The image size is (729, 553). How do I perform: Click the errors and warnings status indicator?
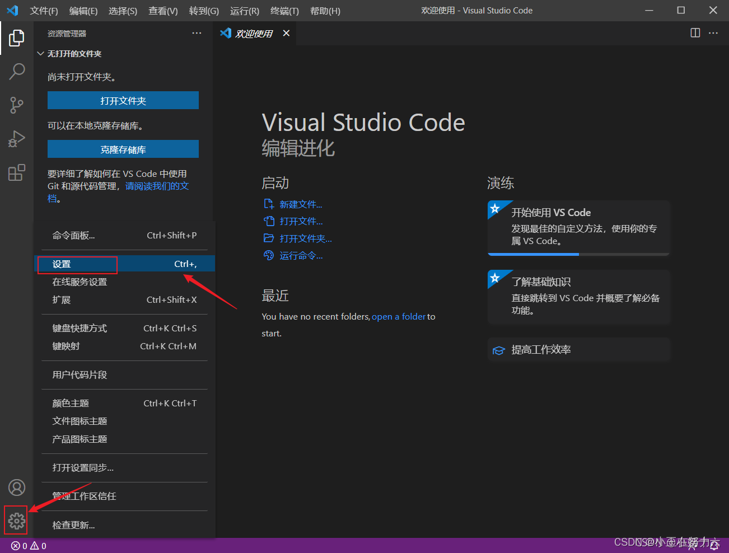click(29, 546)
